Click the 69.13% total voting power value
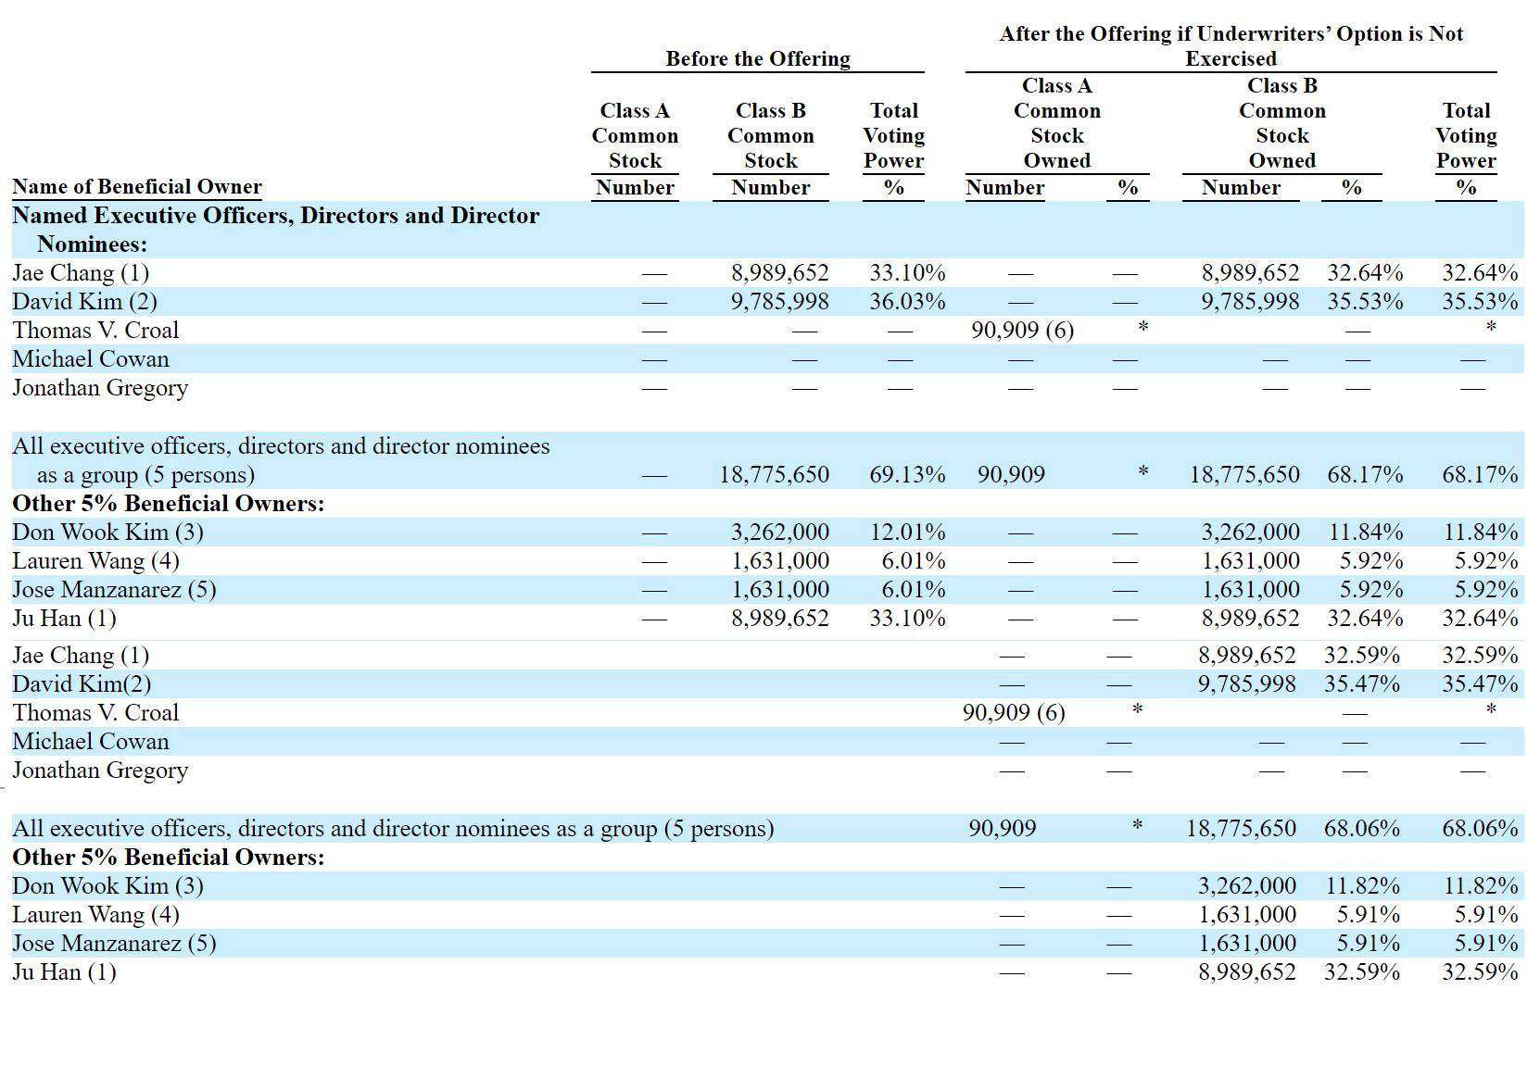The image size is (1540, 1065). [x=906, y=475]
